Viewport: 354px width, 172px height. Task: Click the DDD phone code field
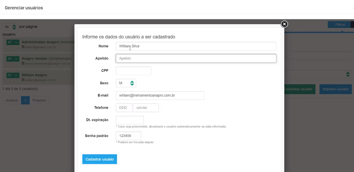124,108
